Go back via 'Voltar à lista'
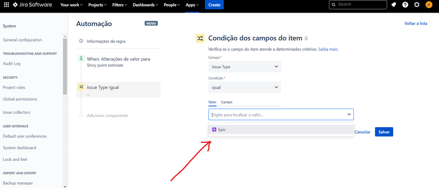The width and height of the screenshot is (439, 188). pos(415,24)
